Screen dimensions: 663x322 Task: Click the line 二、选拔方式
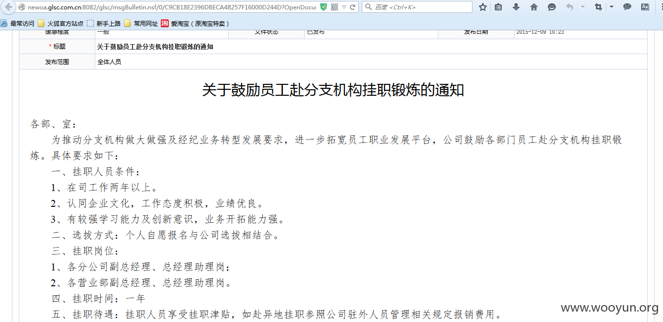click(x=166, y=235)
